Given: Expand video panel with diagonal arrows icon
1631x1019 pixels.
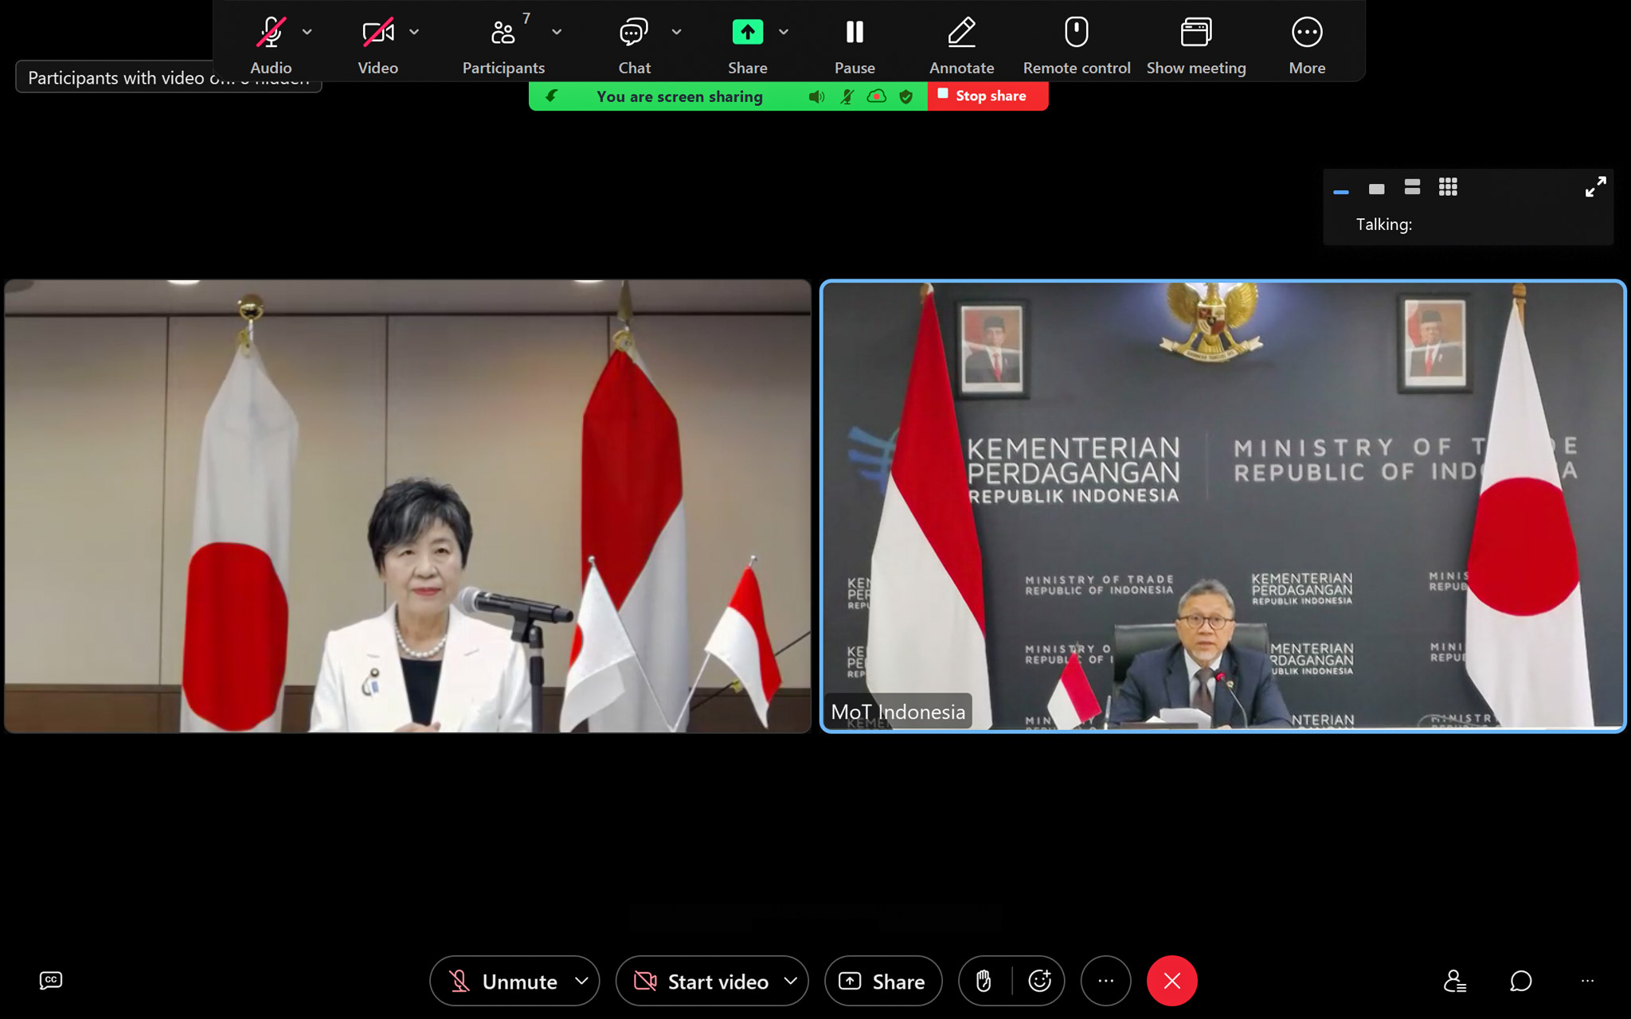Looking at the screenshot, I should [x=1595, y=187].
